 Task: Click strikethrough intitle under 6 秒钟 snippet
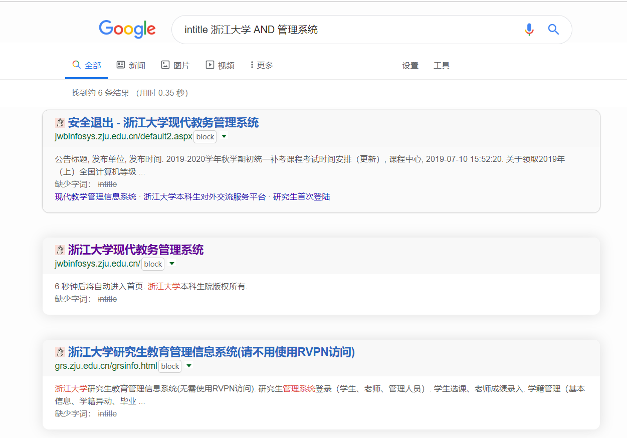(107, 299)
